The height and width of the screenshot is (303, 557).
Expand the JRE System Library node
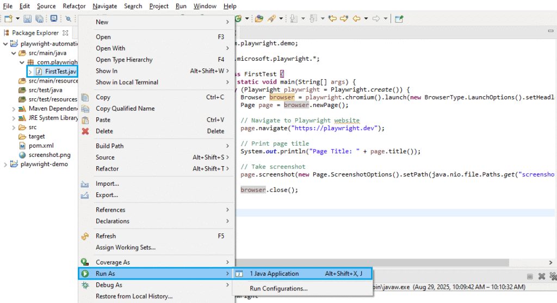pos(14,118)
